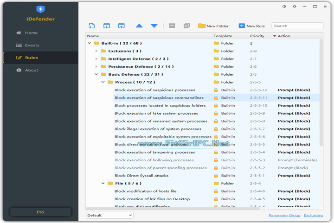Expand the Intelligent Defense folder
Viewport: 334px width, 223px height.
(x=96, y=59)
